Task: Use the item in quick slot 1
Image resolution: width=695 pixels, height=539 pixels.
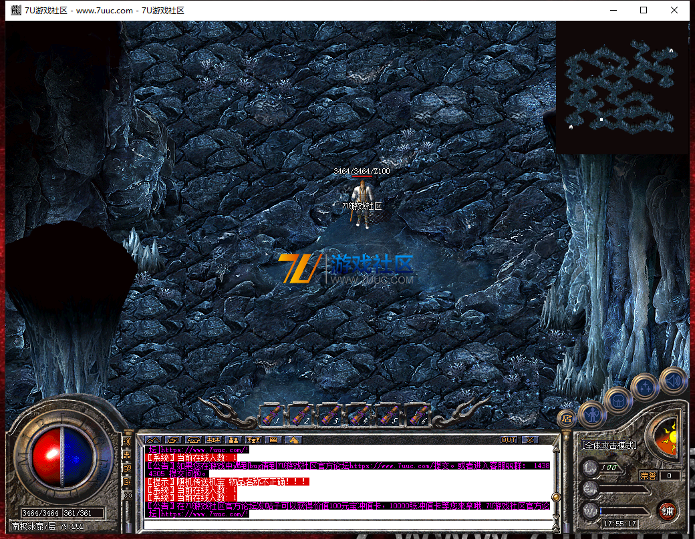Action: (271, 415)
